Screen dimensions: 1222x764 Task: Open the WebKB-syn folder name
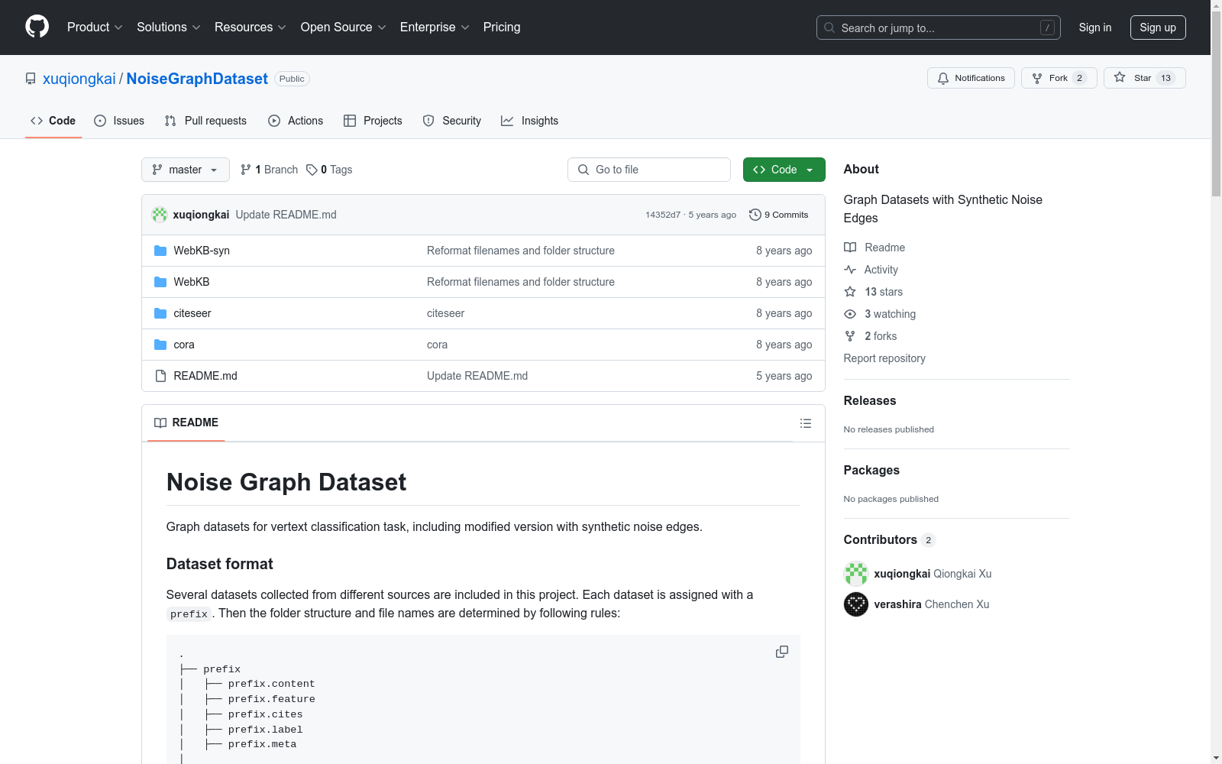pos(202,251)
